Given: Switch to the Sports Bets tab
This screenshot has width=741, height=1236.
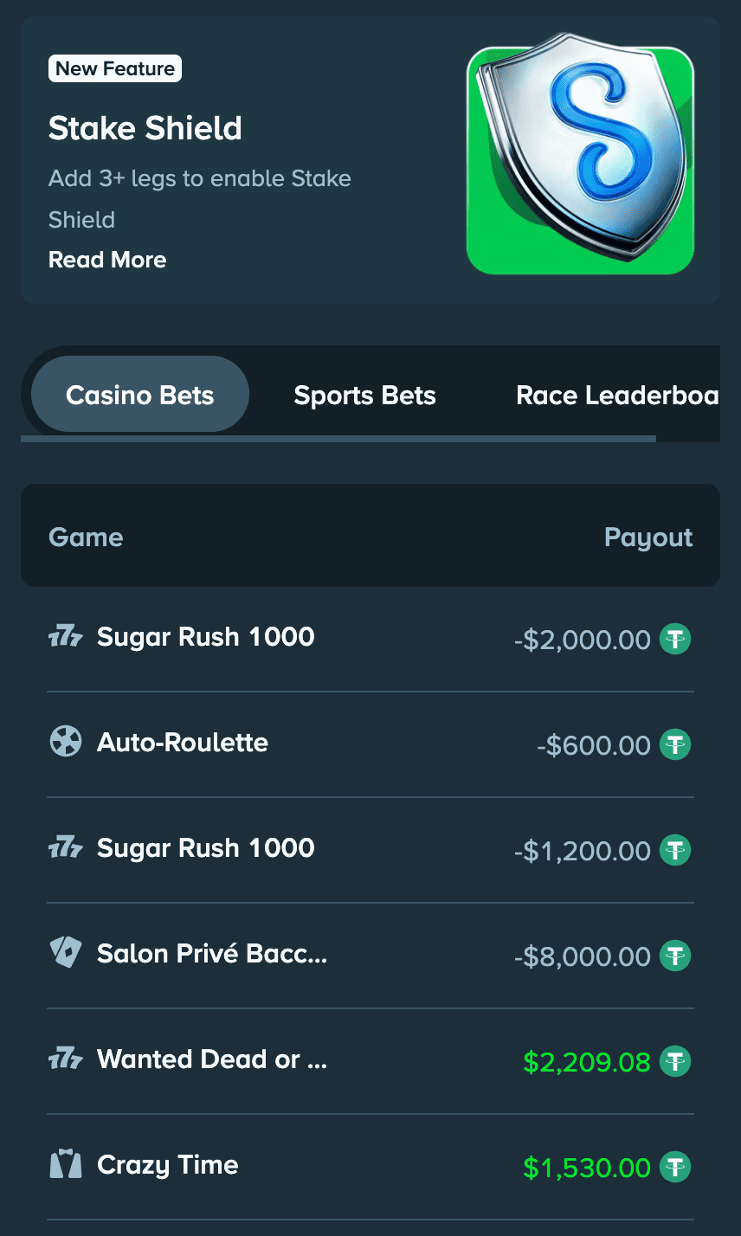Looking at the screenshot, I should click(x=364, y=396).
